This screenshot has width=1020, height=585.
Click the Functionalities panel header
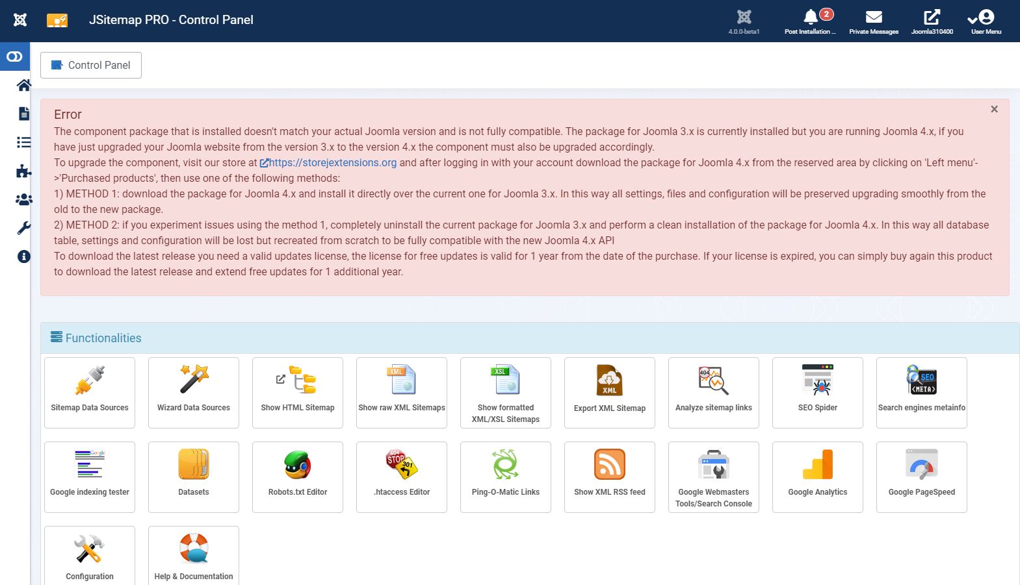[x=530, y=338]
